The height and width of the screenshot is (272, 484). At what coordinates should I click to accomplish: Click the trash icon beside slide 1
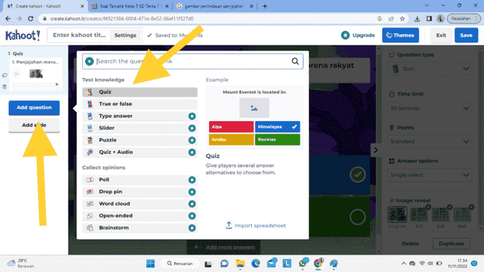click(x=4, y=87)
